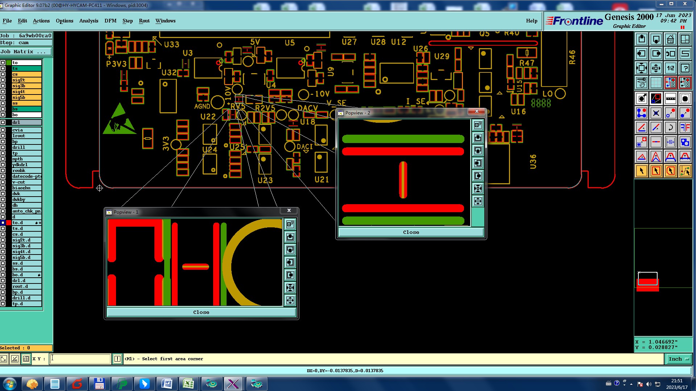Toggle the checkbox for layer cvia
Viewport: 696px width, 391px height.
coord(3,130)
